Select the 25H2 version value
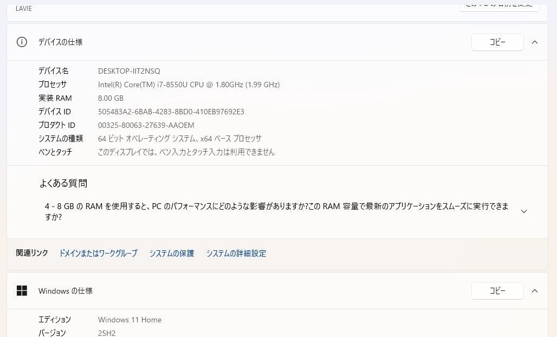Image resolution: width=557 pixels, height=337 pixels. pos(107,333)
